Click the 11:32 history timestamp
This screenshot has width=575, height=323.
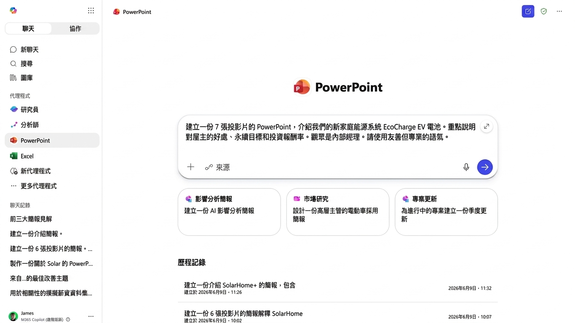(470, 288)
